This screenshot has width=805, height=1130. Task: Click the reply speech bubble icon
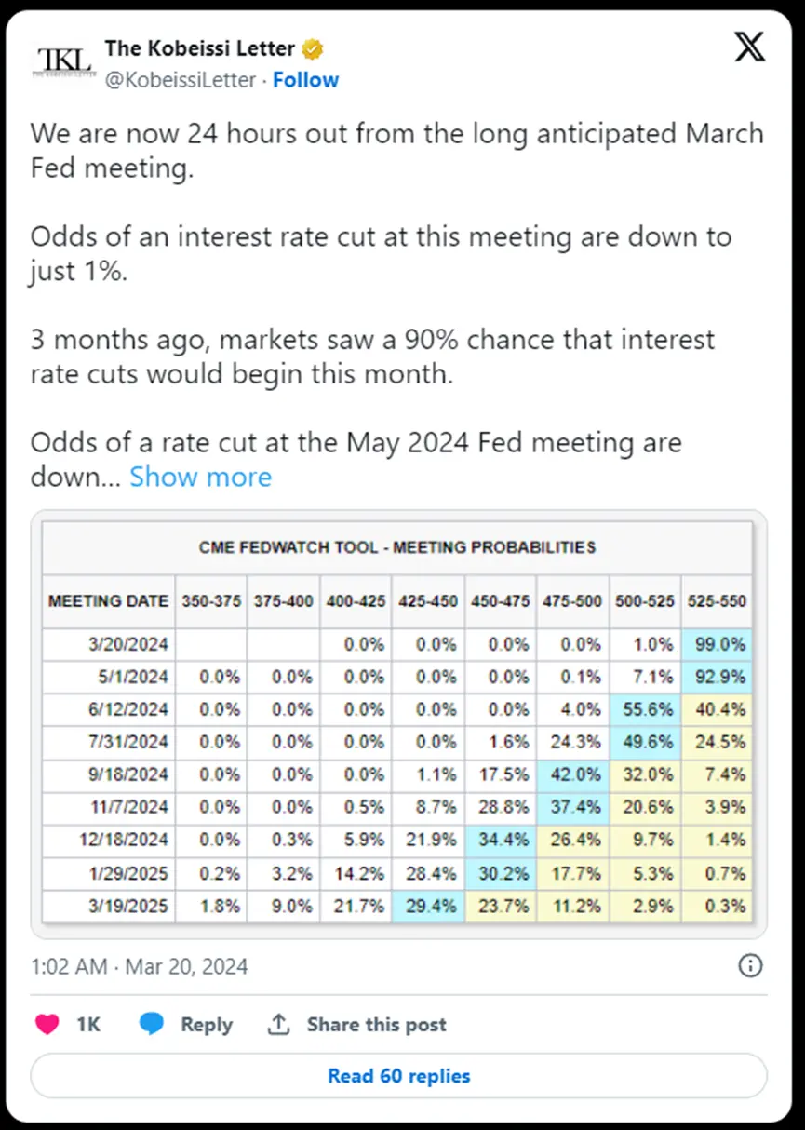pyautogui.click(x=153, y=1025)
